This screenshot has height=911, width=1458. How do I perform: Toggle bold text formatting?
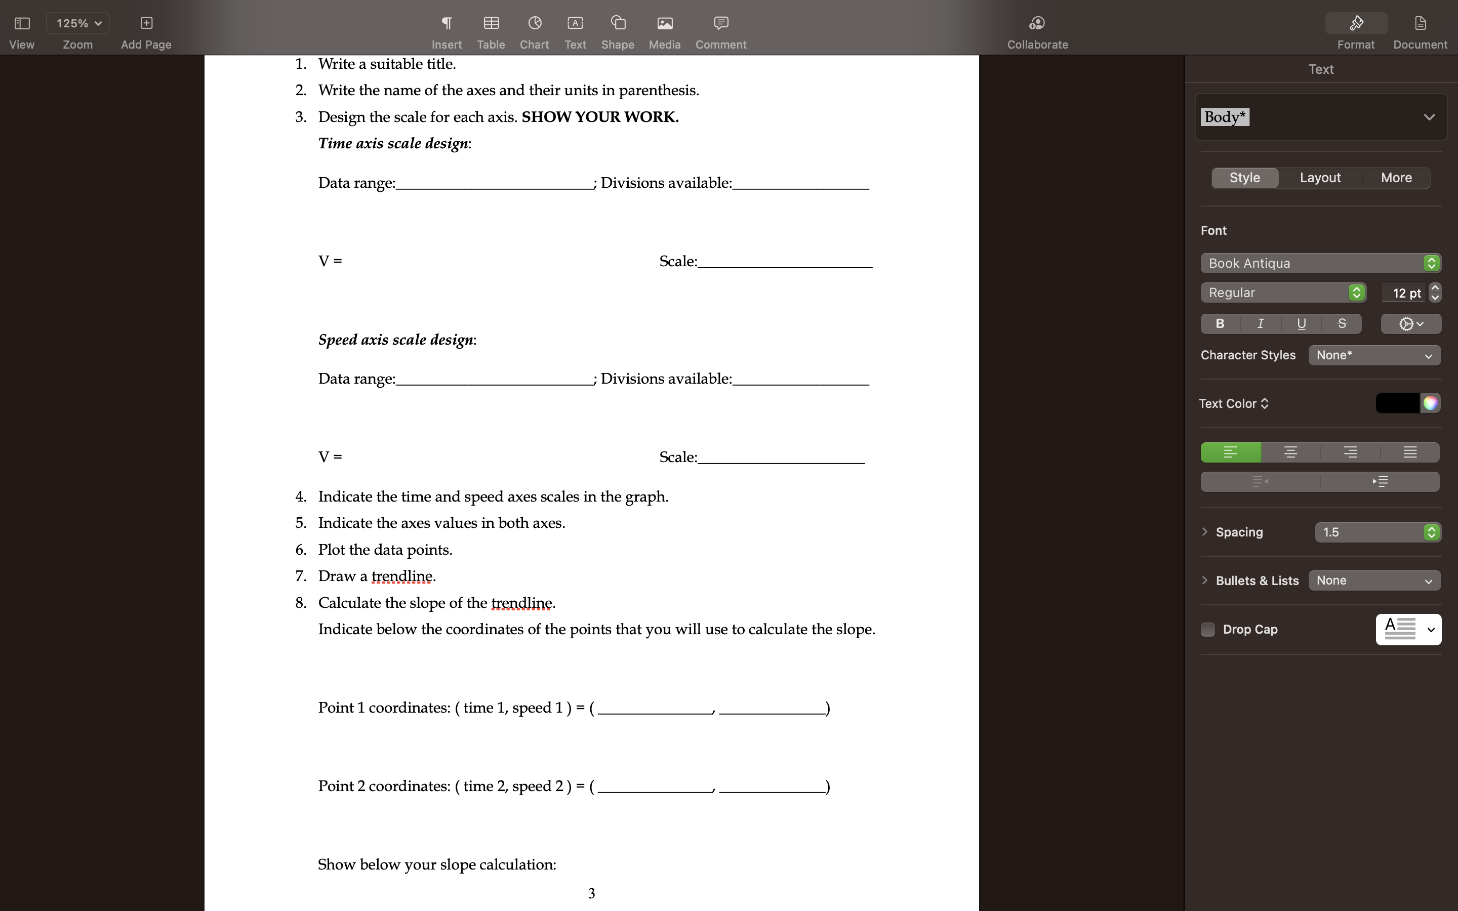pyautogui.click(x=1219, y=323)
